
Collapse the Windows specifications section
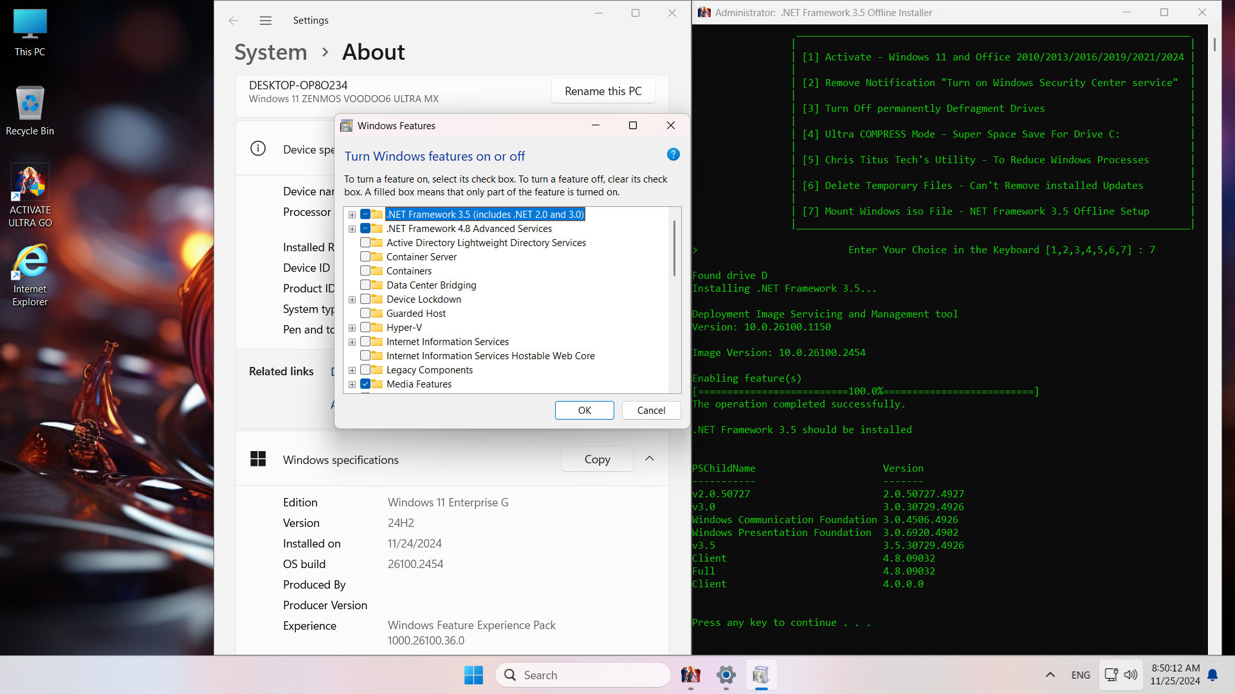[650, 459]
